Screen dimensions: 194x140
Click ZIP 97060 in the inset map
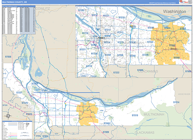click(183, 28)
